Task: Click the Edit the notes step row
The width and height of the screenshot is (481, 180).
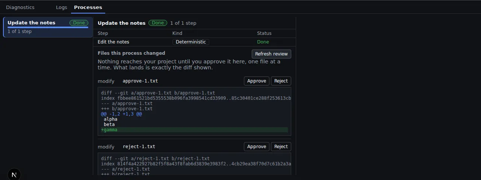Action: coord(194,42)
